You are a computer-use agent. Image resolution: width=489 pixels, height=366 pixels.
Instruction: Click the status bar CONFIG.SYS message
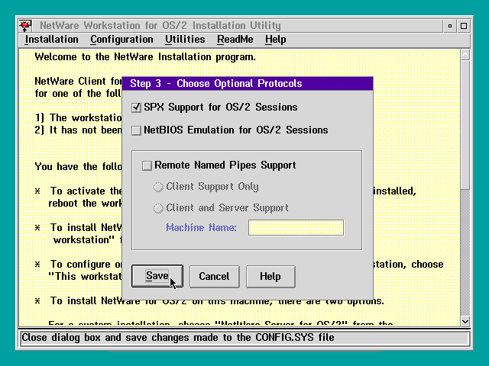click(178, 338)
